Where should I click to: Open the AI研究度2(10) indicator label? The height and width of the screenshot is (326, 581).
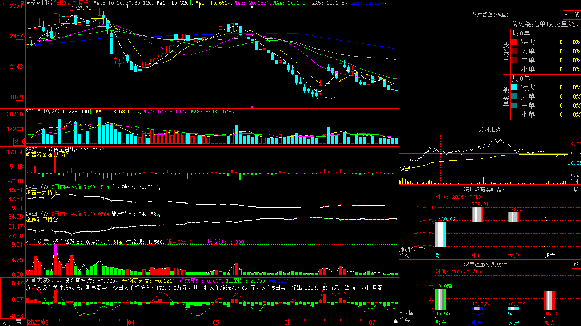44,280
